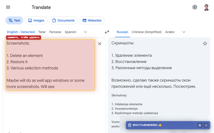
Task: Switch to Images translation mode
Action: click(36, 21)
